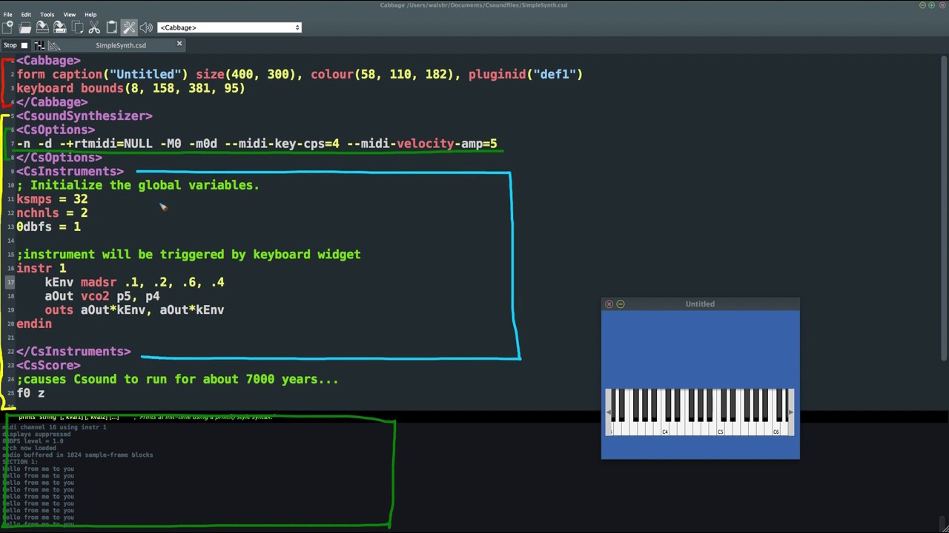
Task: Click the 'madsr' opcode in line 17
Action: tap(99, 282)
